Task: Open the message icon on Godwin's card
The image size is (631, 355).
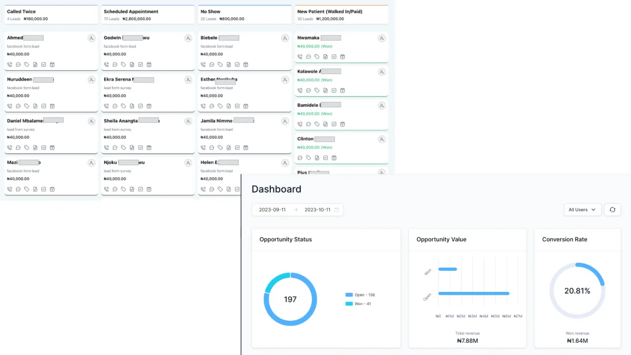Action: click(115, 65)
